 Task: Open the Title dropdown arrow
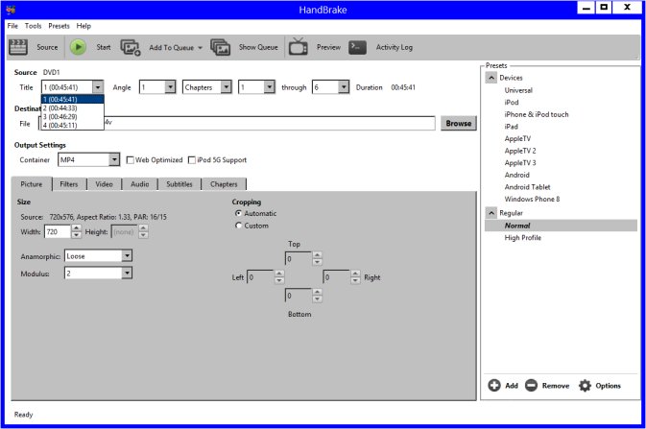[98, 87]
